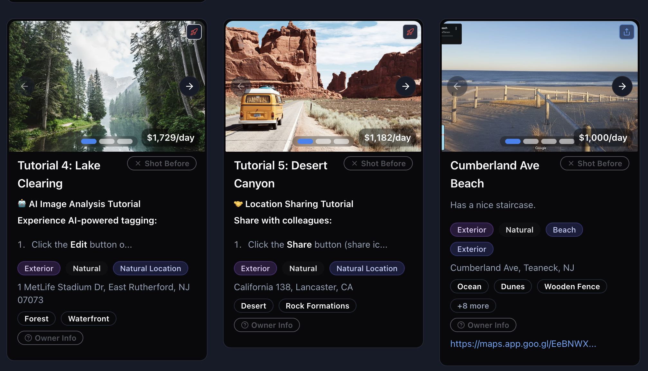This screenshot has height=371, width=648.
Task: Click the Desert tag
Action: tap(254, 306)
